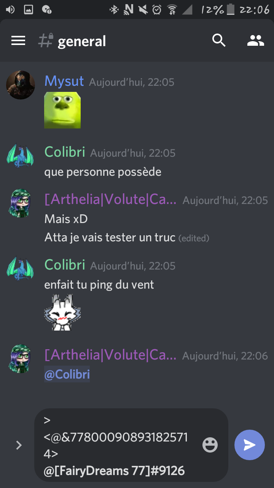Screen dimensions: 274x488
Task: Open the hamburger navigation menu
Action: [x=18, y=40]
